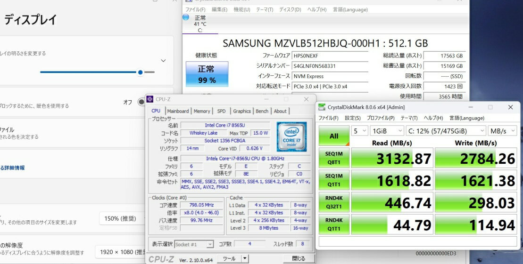Click the CPU-Z app icon in title bar
The width and height of the screenshot is (523, 264).
pyautogui.click(x=150, y=99)
